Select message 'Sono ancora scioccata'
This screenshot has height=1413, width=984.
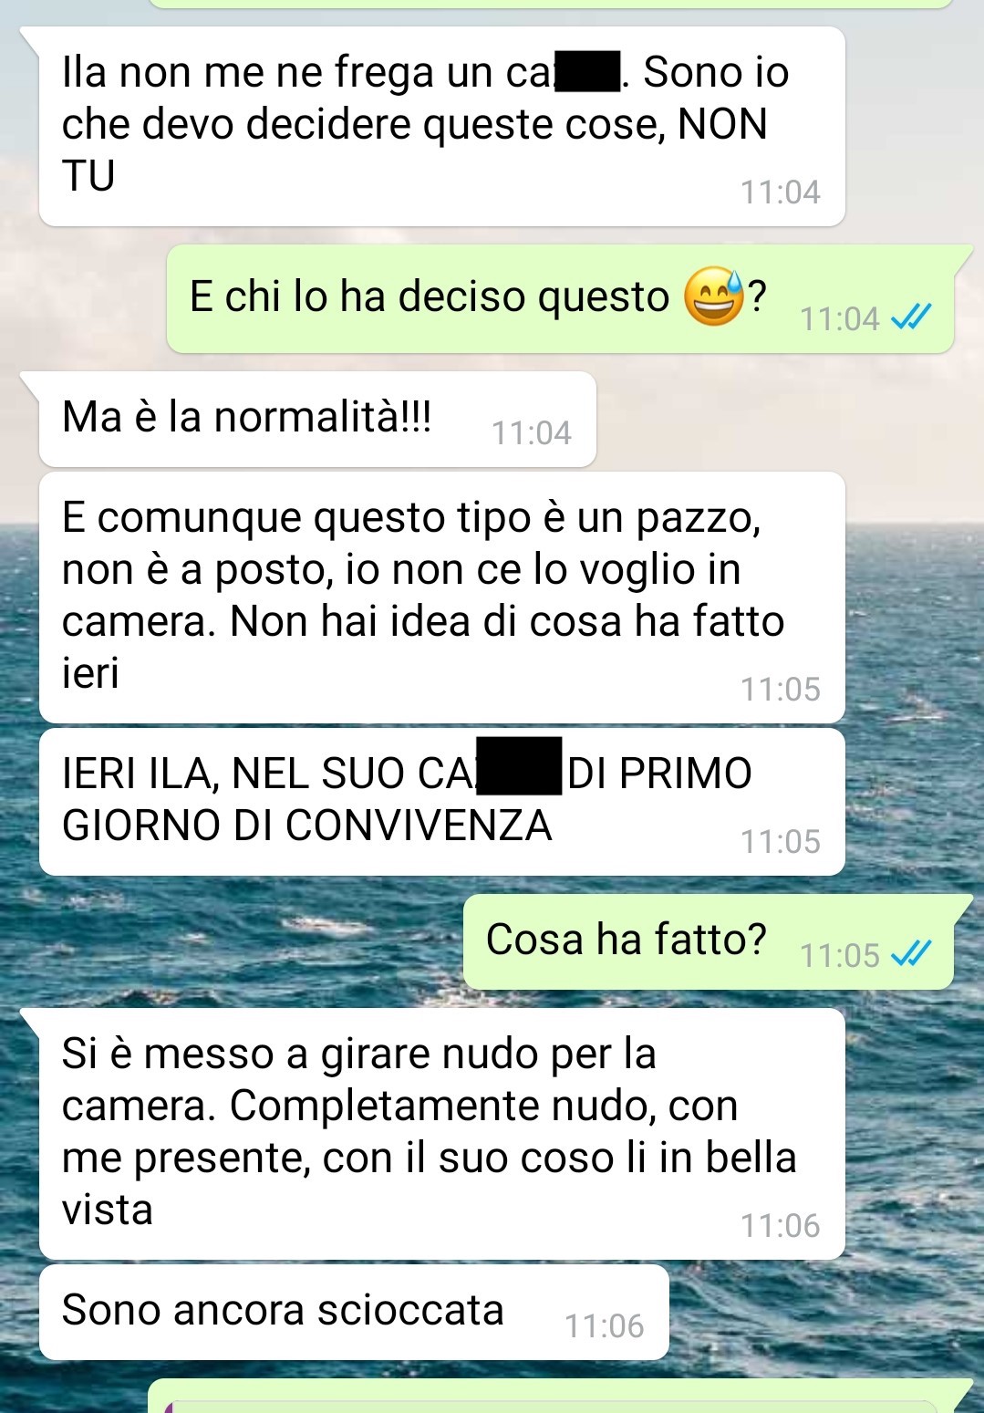[x=354, y=1312]
